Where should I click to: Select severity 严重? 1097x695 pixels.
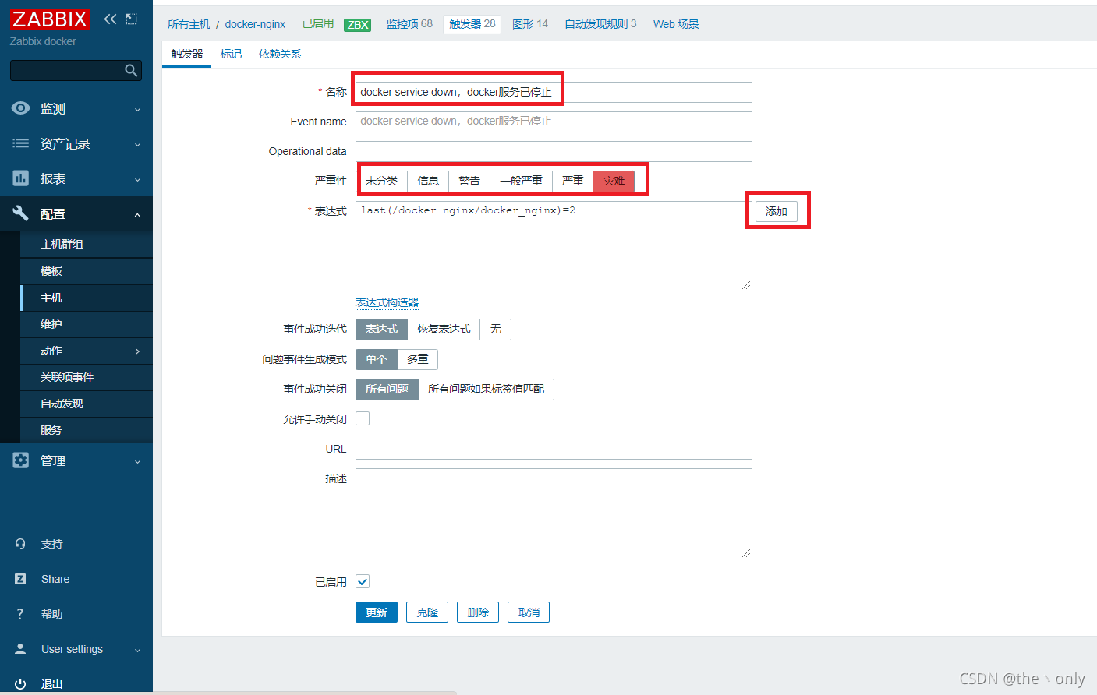pyautogui.click(x=573, y=181)
